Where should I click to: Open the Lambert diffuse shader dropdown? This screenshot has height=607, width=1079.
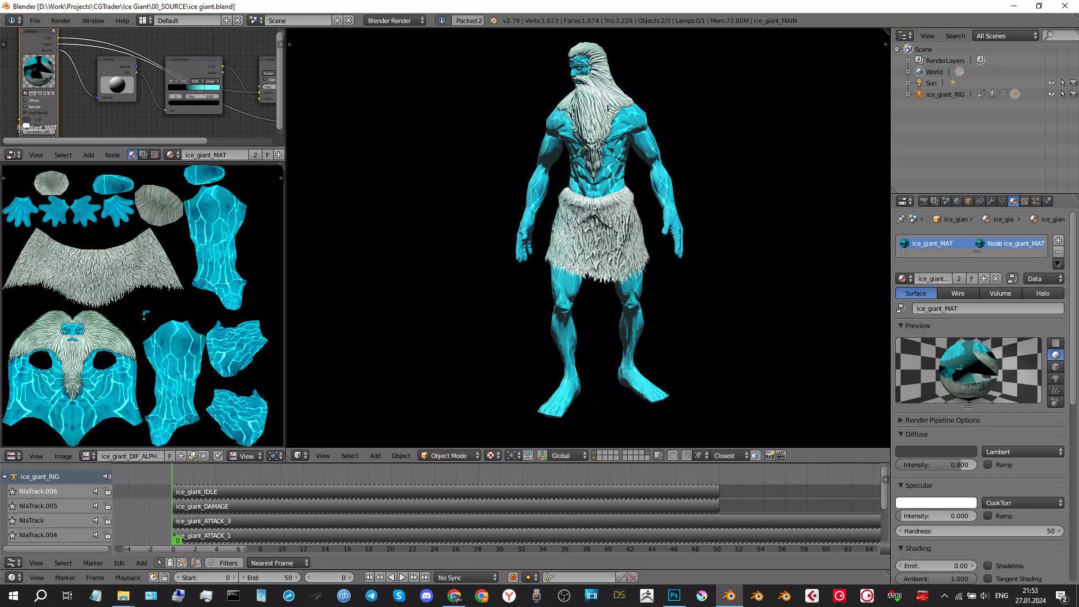tap(1023, 452)
